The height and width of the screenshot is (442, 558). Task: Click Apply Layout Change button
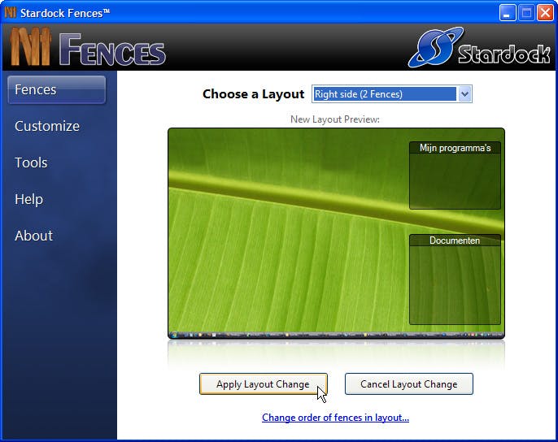pyautogui.click(x=264, y=384)
